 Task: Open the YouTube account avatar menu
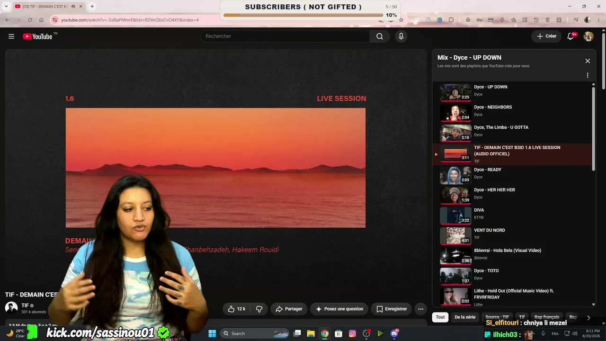point(588,36)
